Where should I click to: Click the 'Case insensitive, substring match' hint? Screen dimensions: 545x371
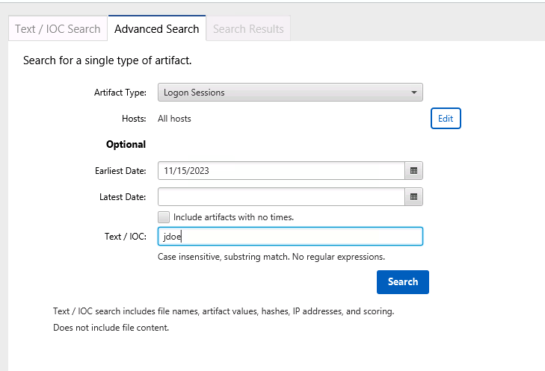pos(271,257)
